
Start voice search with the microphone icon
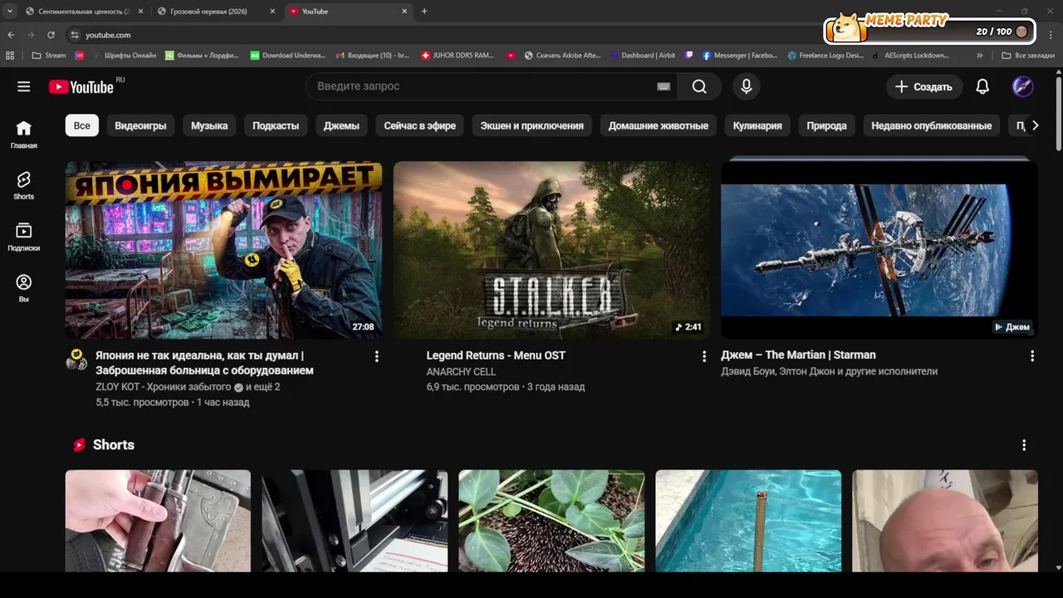(746, 86)
